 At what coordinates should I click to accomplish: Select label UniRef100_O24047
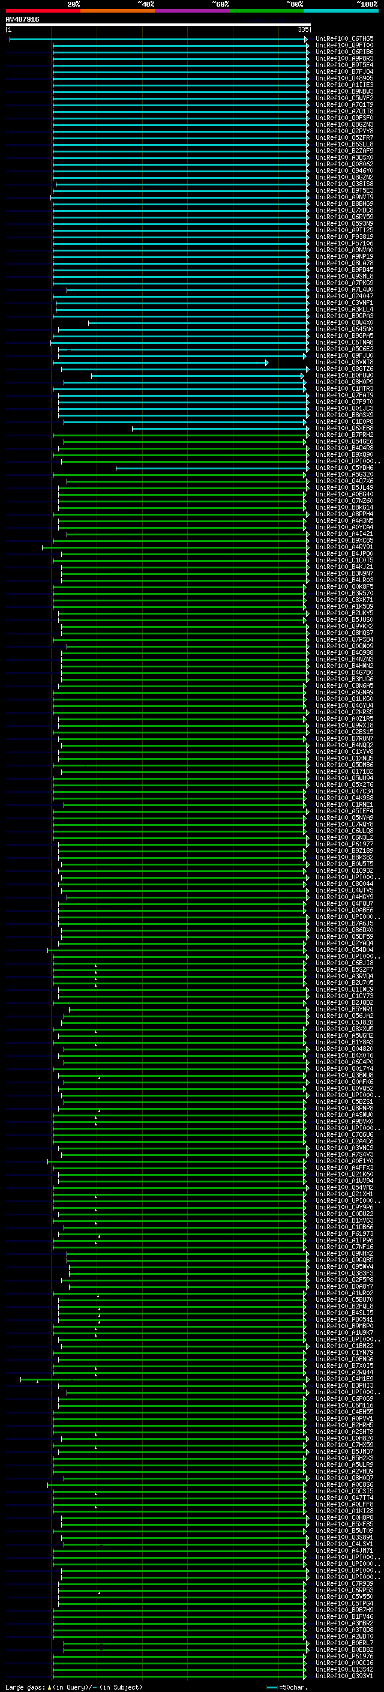click(x=344, y=297)
